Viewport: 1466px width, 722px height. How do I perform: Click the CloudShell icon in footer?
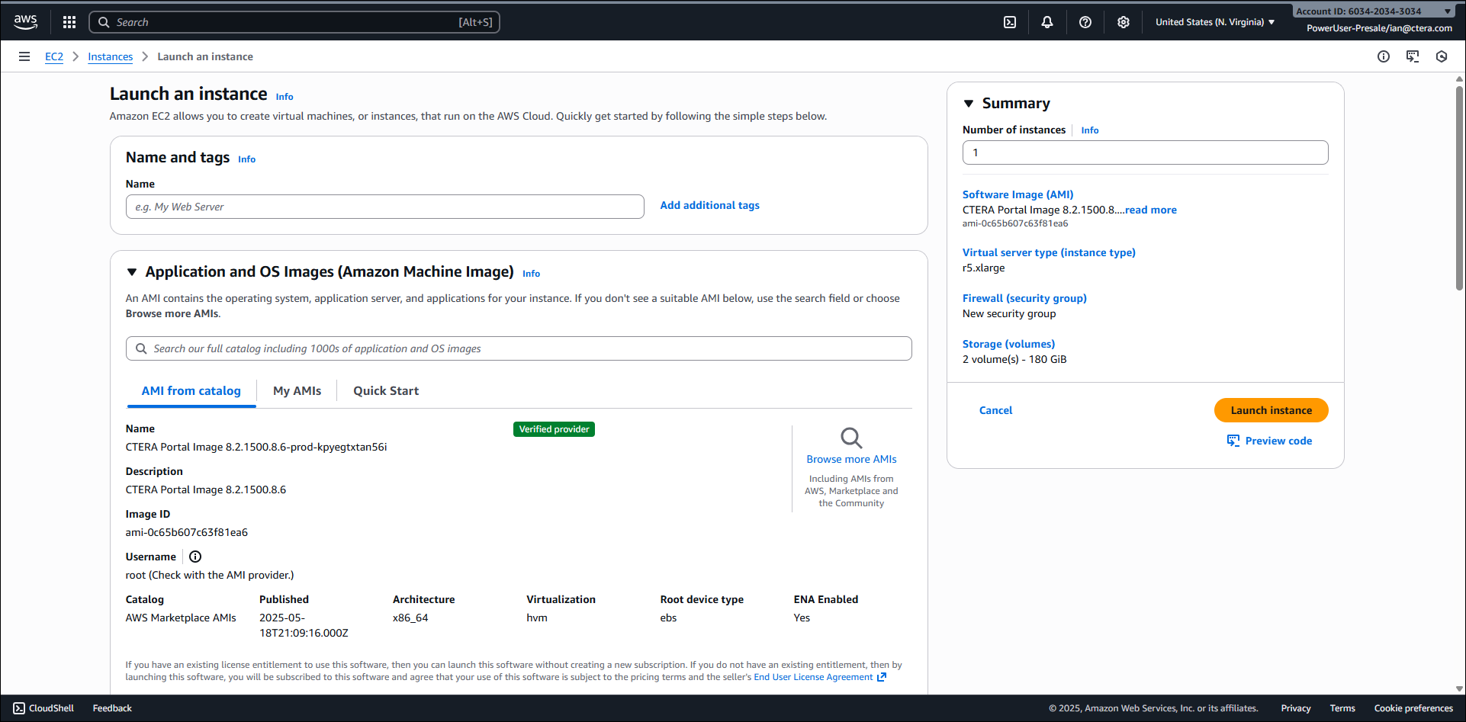(19, 708)
